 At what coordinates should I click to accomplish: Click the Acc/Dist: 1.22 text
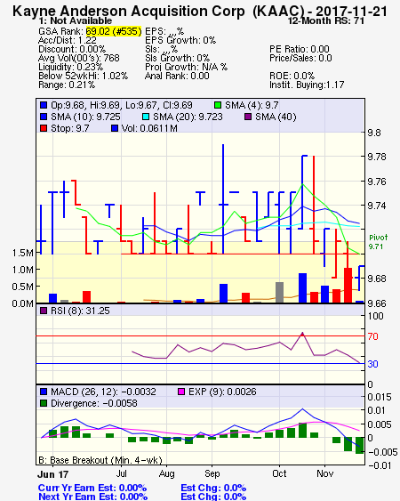[68, 40]
